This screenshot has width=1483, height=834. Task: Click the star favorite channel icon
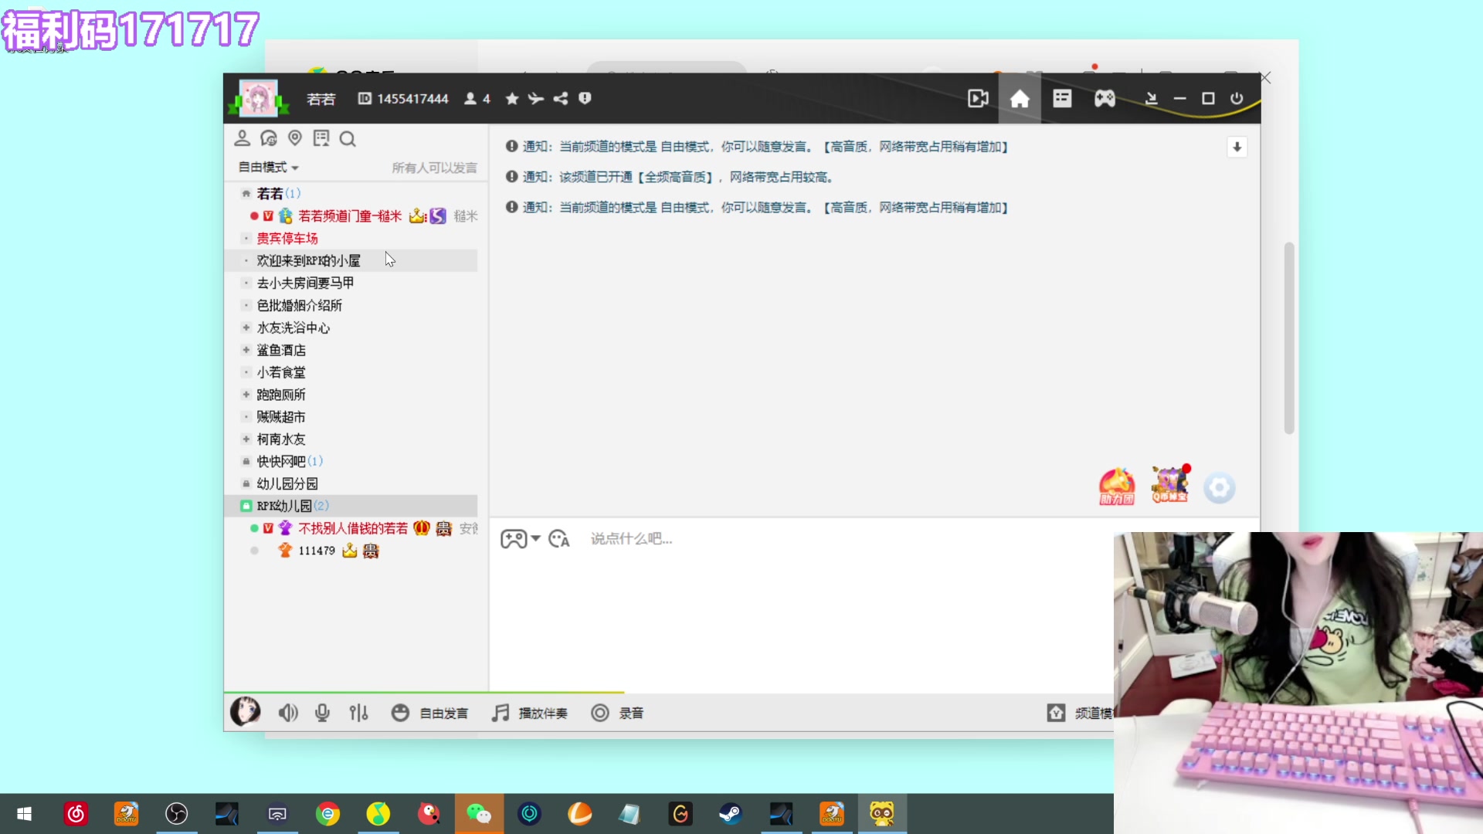click(512, 99)
